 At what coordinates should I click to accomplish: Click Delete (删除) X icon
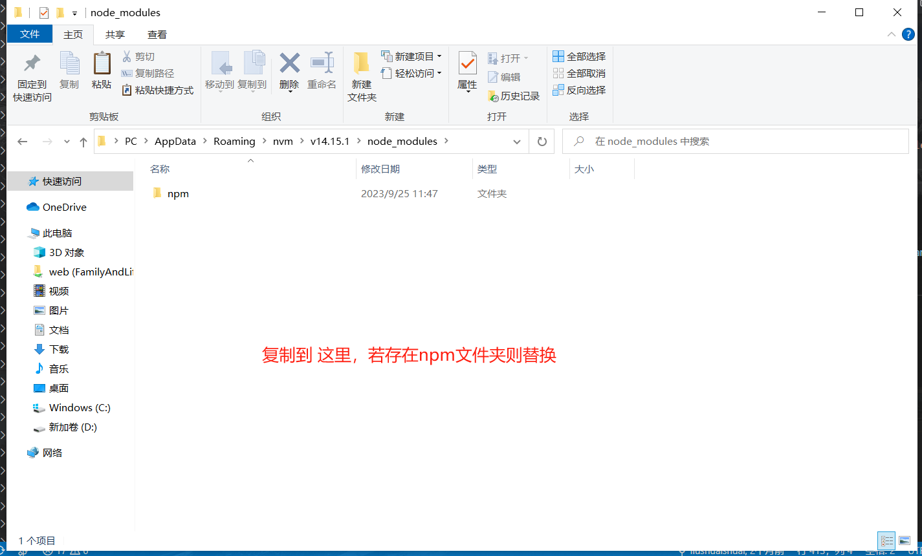[x=289, y=63]
